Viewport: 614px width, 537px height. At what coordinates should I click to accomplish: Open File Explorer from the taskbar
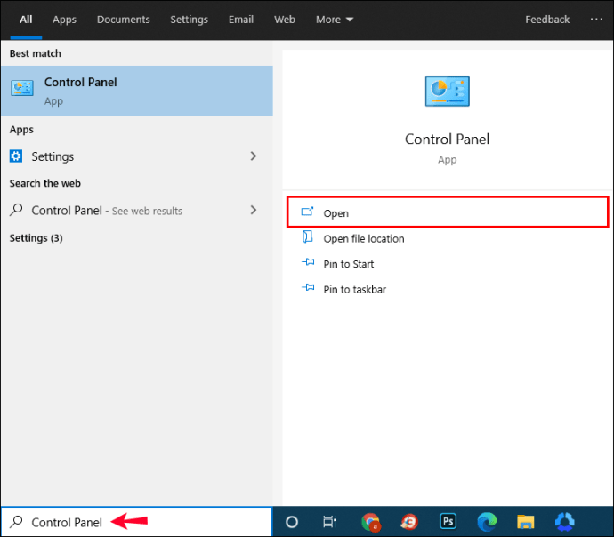526,522
